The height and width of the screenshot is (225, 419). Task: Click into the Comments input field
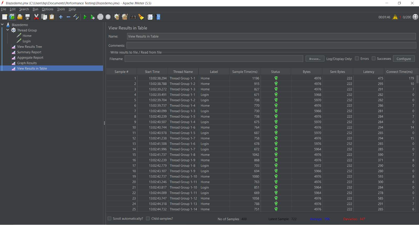pyautogui.click(x=271, y=45)
